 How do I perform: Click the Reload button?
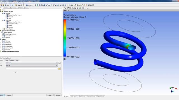coord(9,95)
